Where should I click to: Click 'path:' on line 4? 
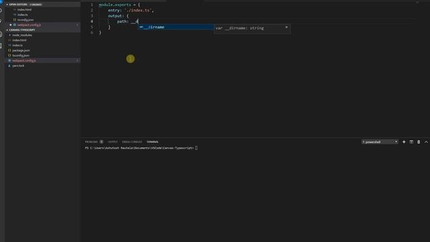[x=123, y=22]
